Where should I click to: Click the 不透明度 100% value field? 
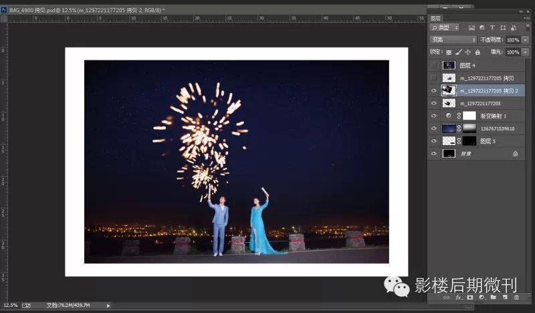coord(513,40)
